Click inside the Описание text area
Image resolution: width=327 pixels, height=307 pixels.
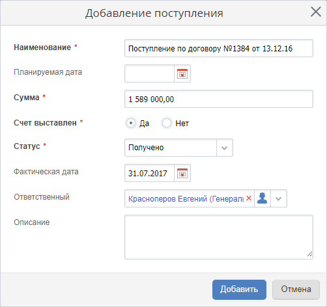[x=219, y=237]
